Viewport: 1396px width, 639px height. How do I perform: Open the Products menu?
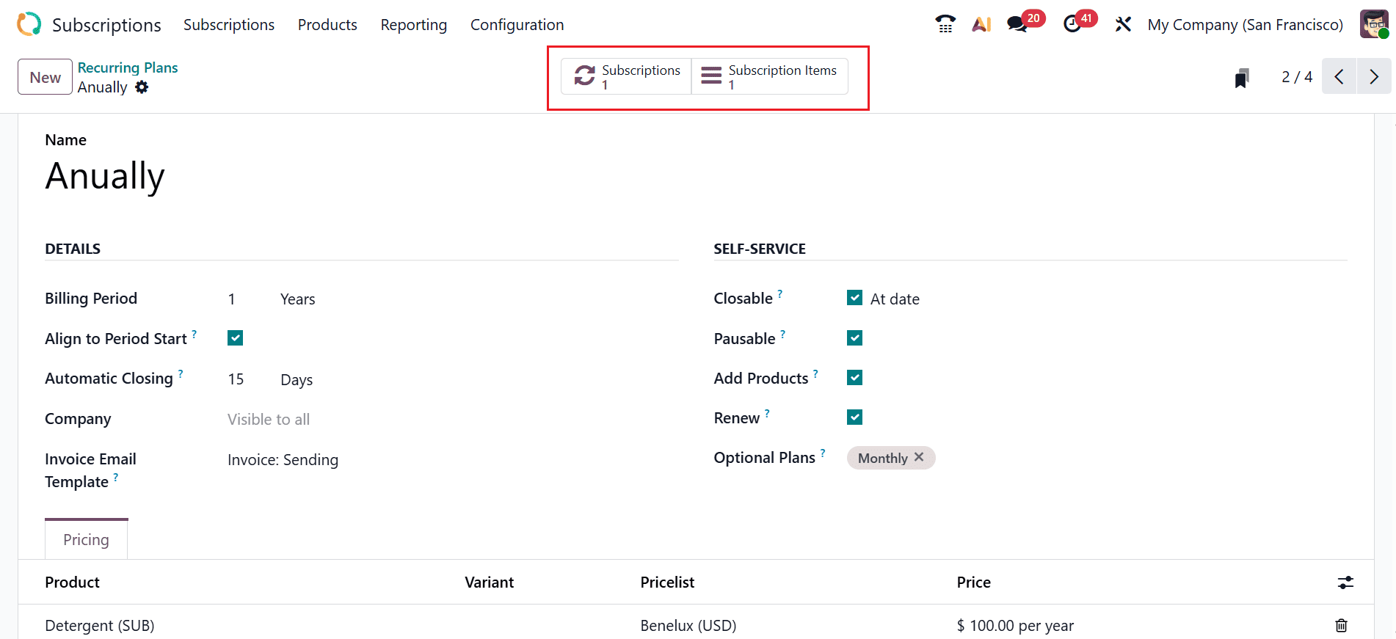(x=327, y=25)
